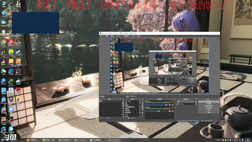Show hidden system tray icons chevron
Viewport: 252px width, 142px height.
(216, 140)
